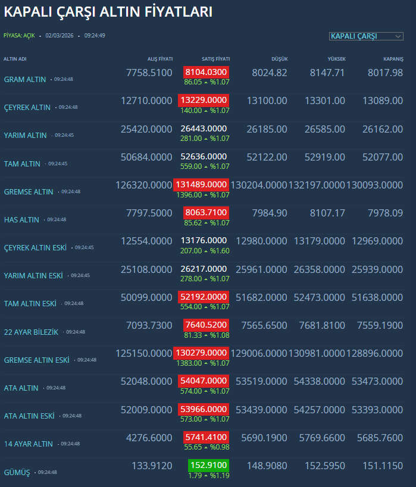
Task: Click the GREMSE ALTIN ESKİ name
Action: click(x=37, y=360)
